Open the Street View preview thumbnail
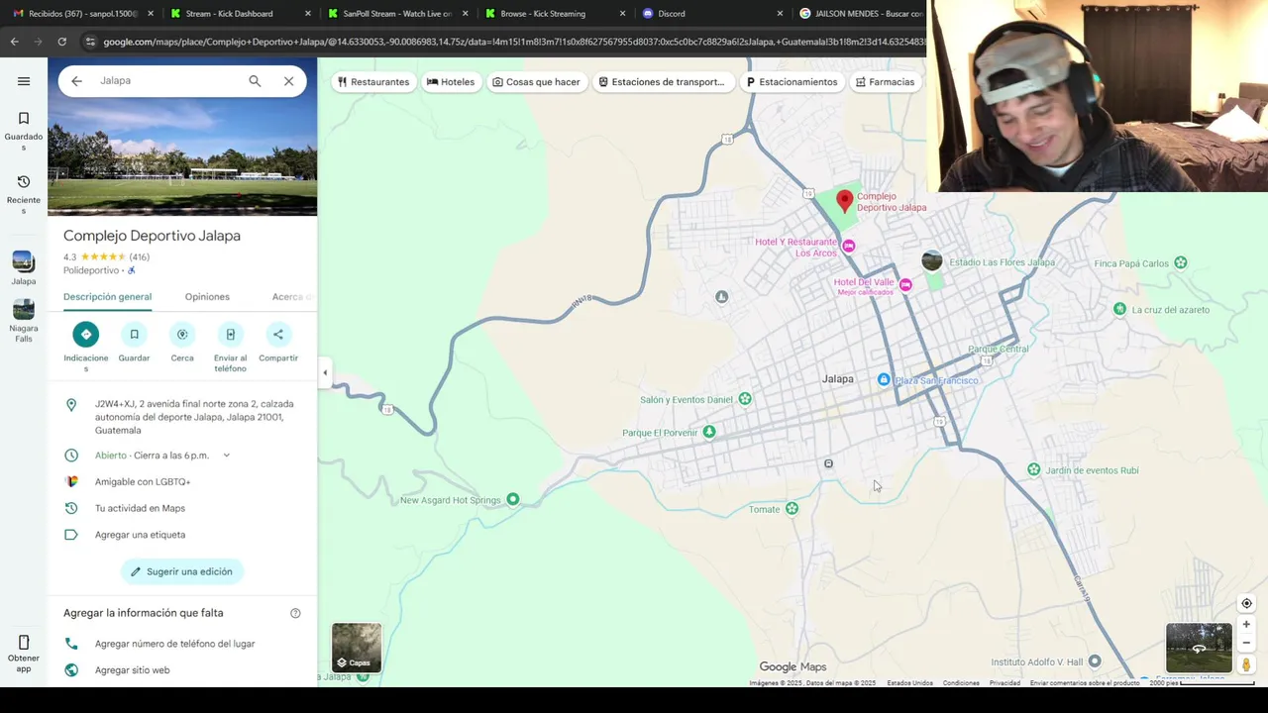This screenshot has height=713, width=1268. coord(1199,648)
